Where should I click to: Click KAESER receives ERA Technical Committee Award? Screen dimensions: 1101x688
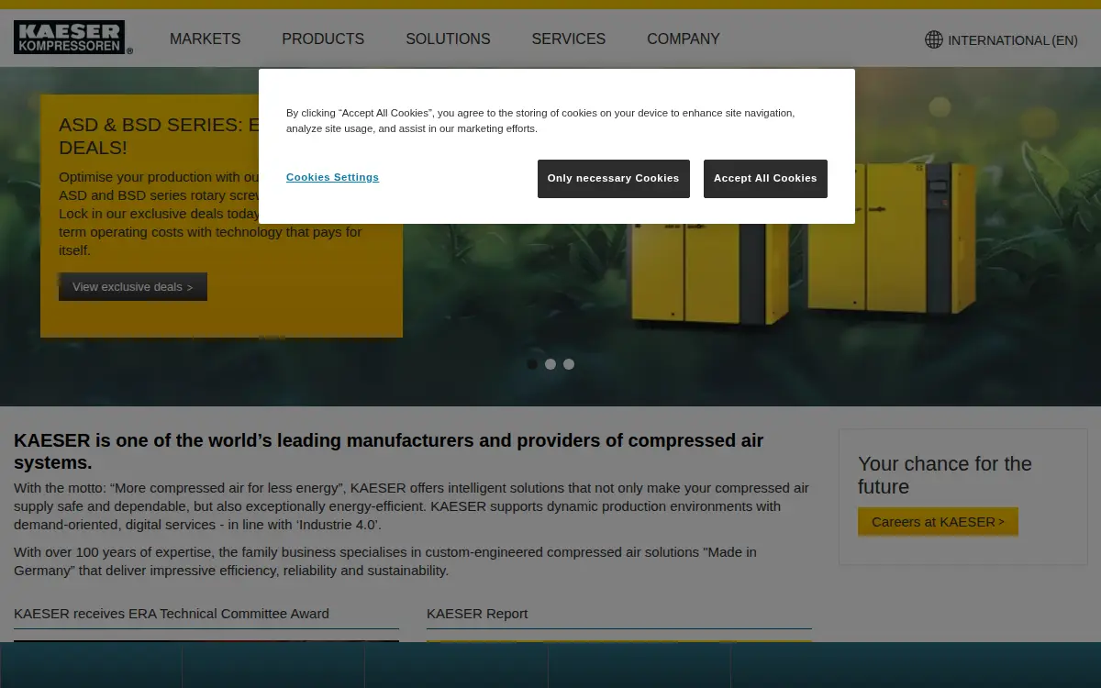pos(172,614)
